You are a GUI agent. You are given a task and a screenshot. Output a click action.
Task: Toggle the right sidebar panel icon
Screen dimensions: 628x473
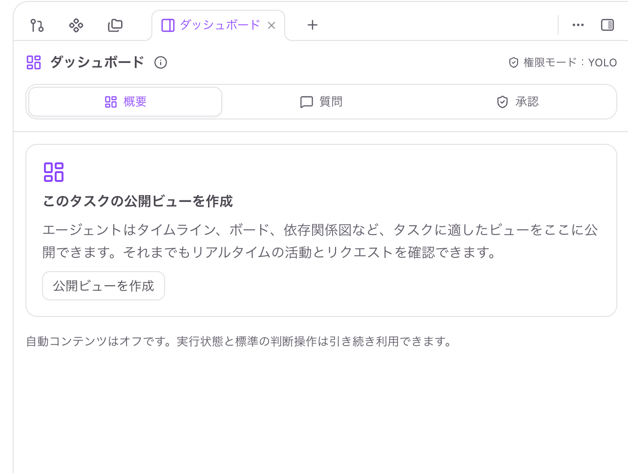click(x=607, y=25)
